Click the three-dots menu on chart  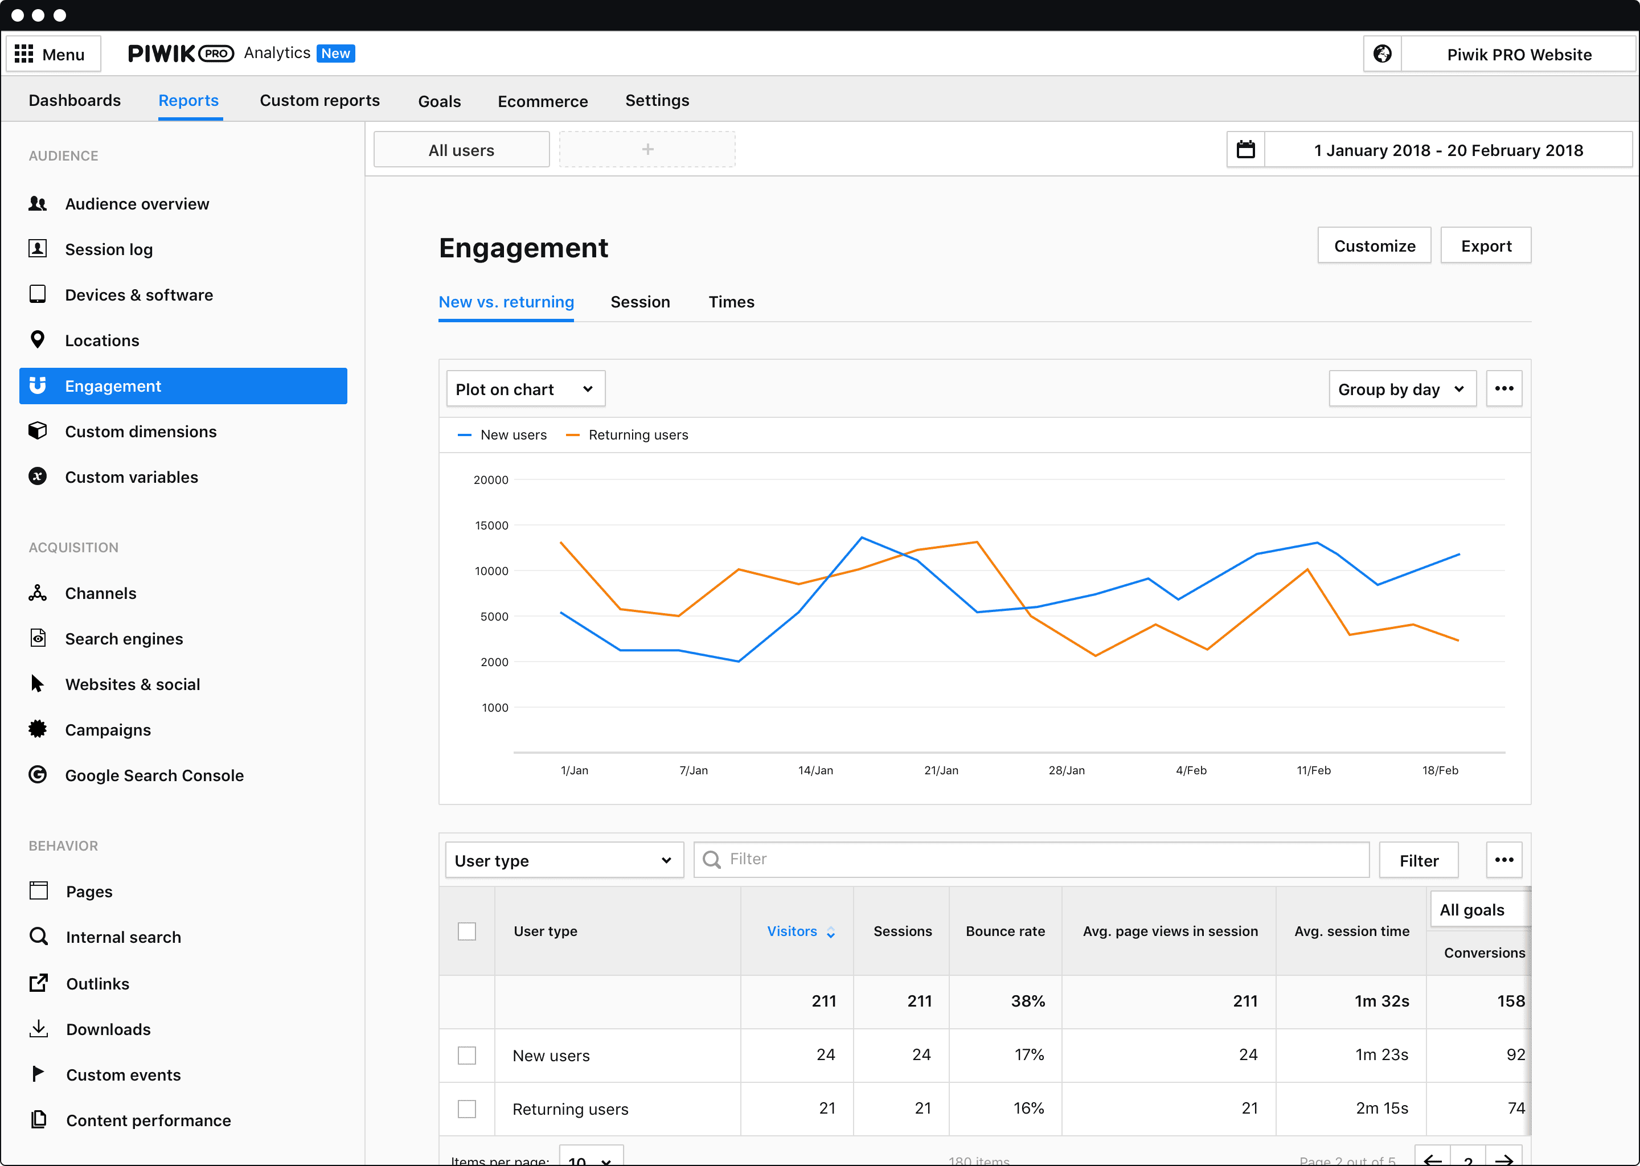click(x=1503, y=387)
